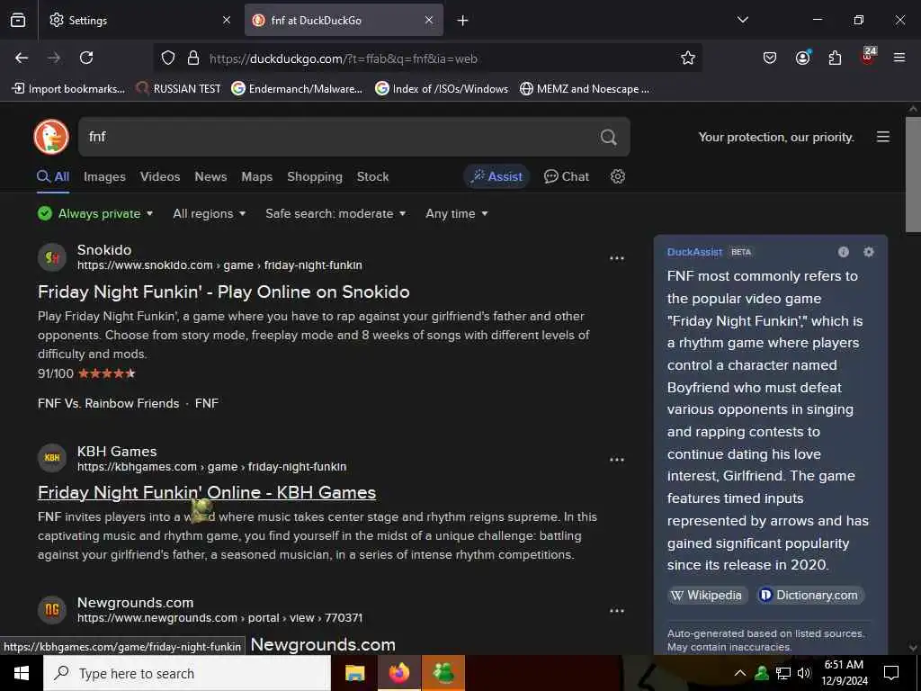Viewport: 921px width, 691px height.
Task: Open Friday Night Funkin' - Play Online on Snokido
Action: pos(224,292)
